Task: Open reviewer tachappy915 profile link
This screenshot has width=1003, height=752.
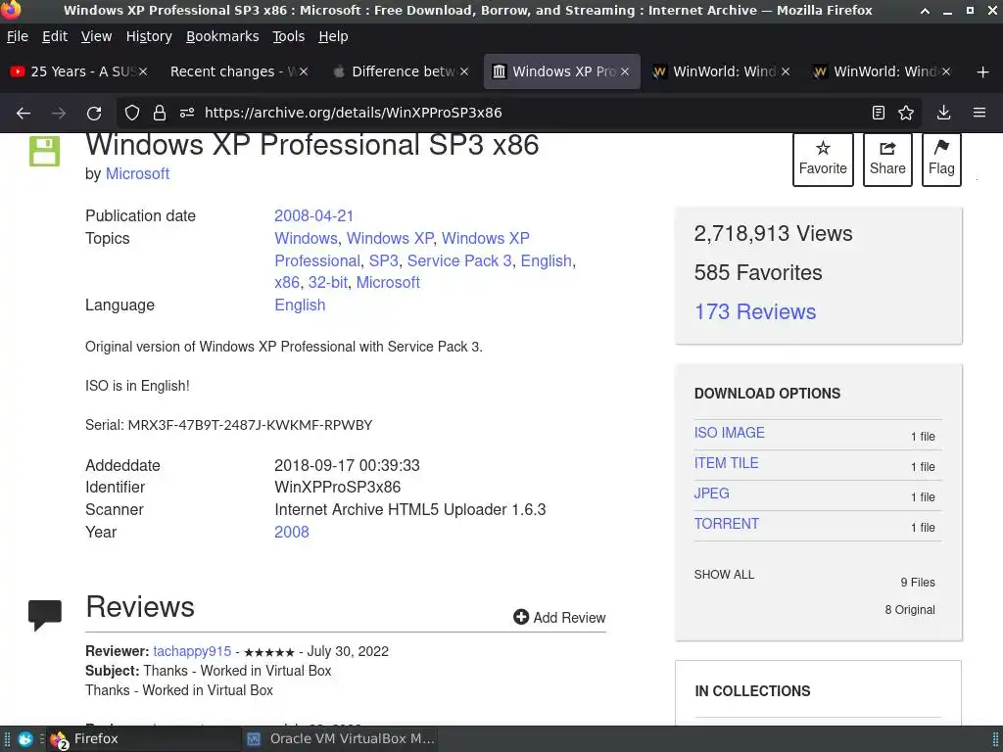Action: tap(192, 651)
